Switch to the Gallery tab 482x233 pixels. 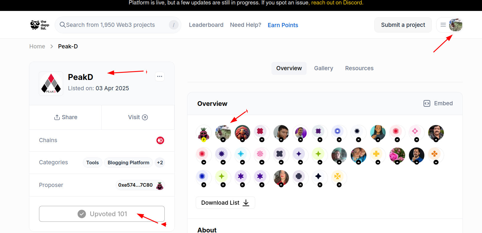[x=324, y=68]
